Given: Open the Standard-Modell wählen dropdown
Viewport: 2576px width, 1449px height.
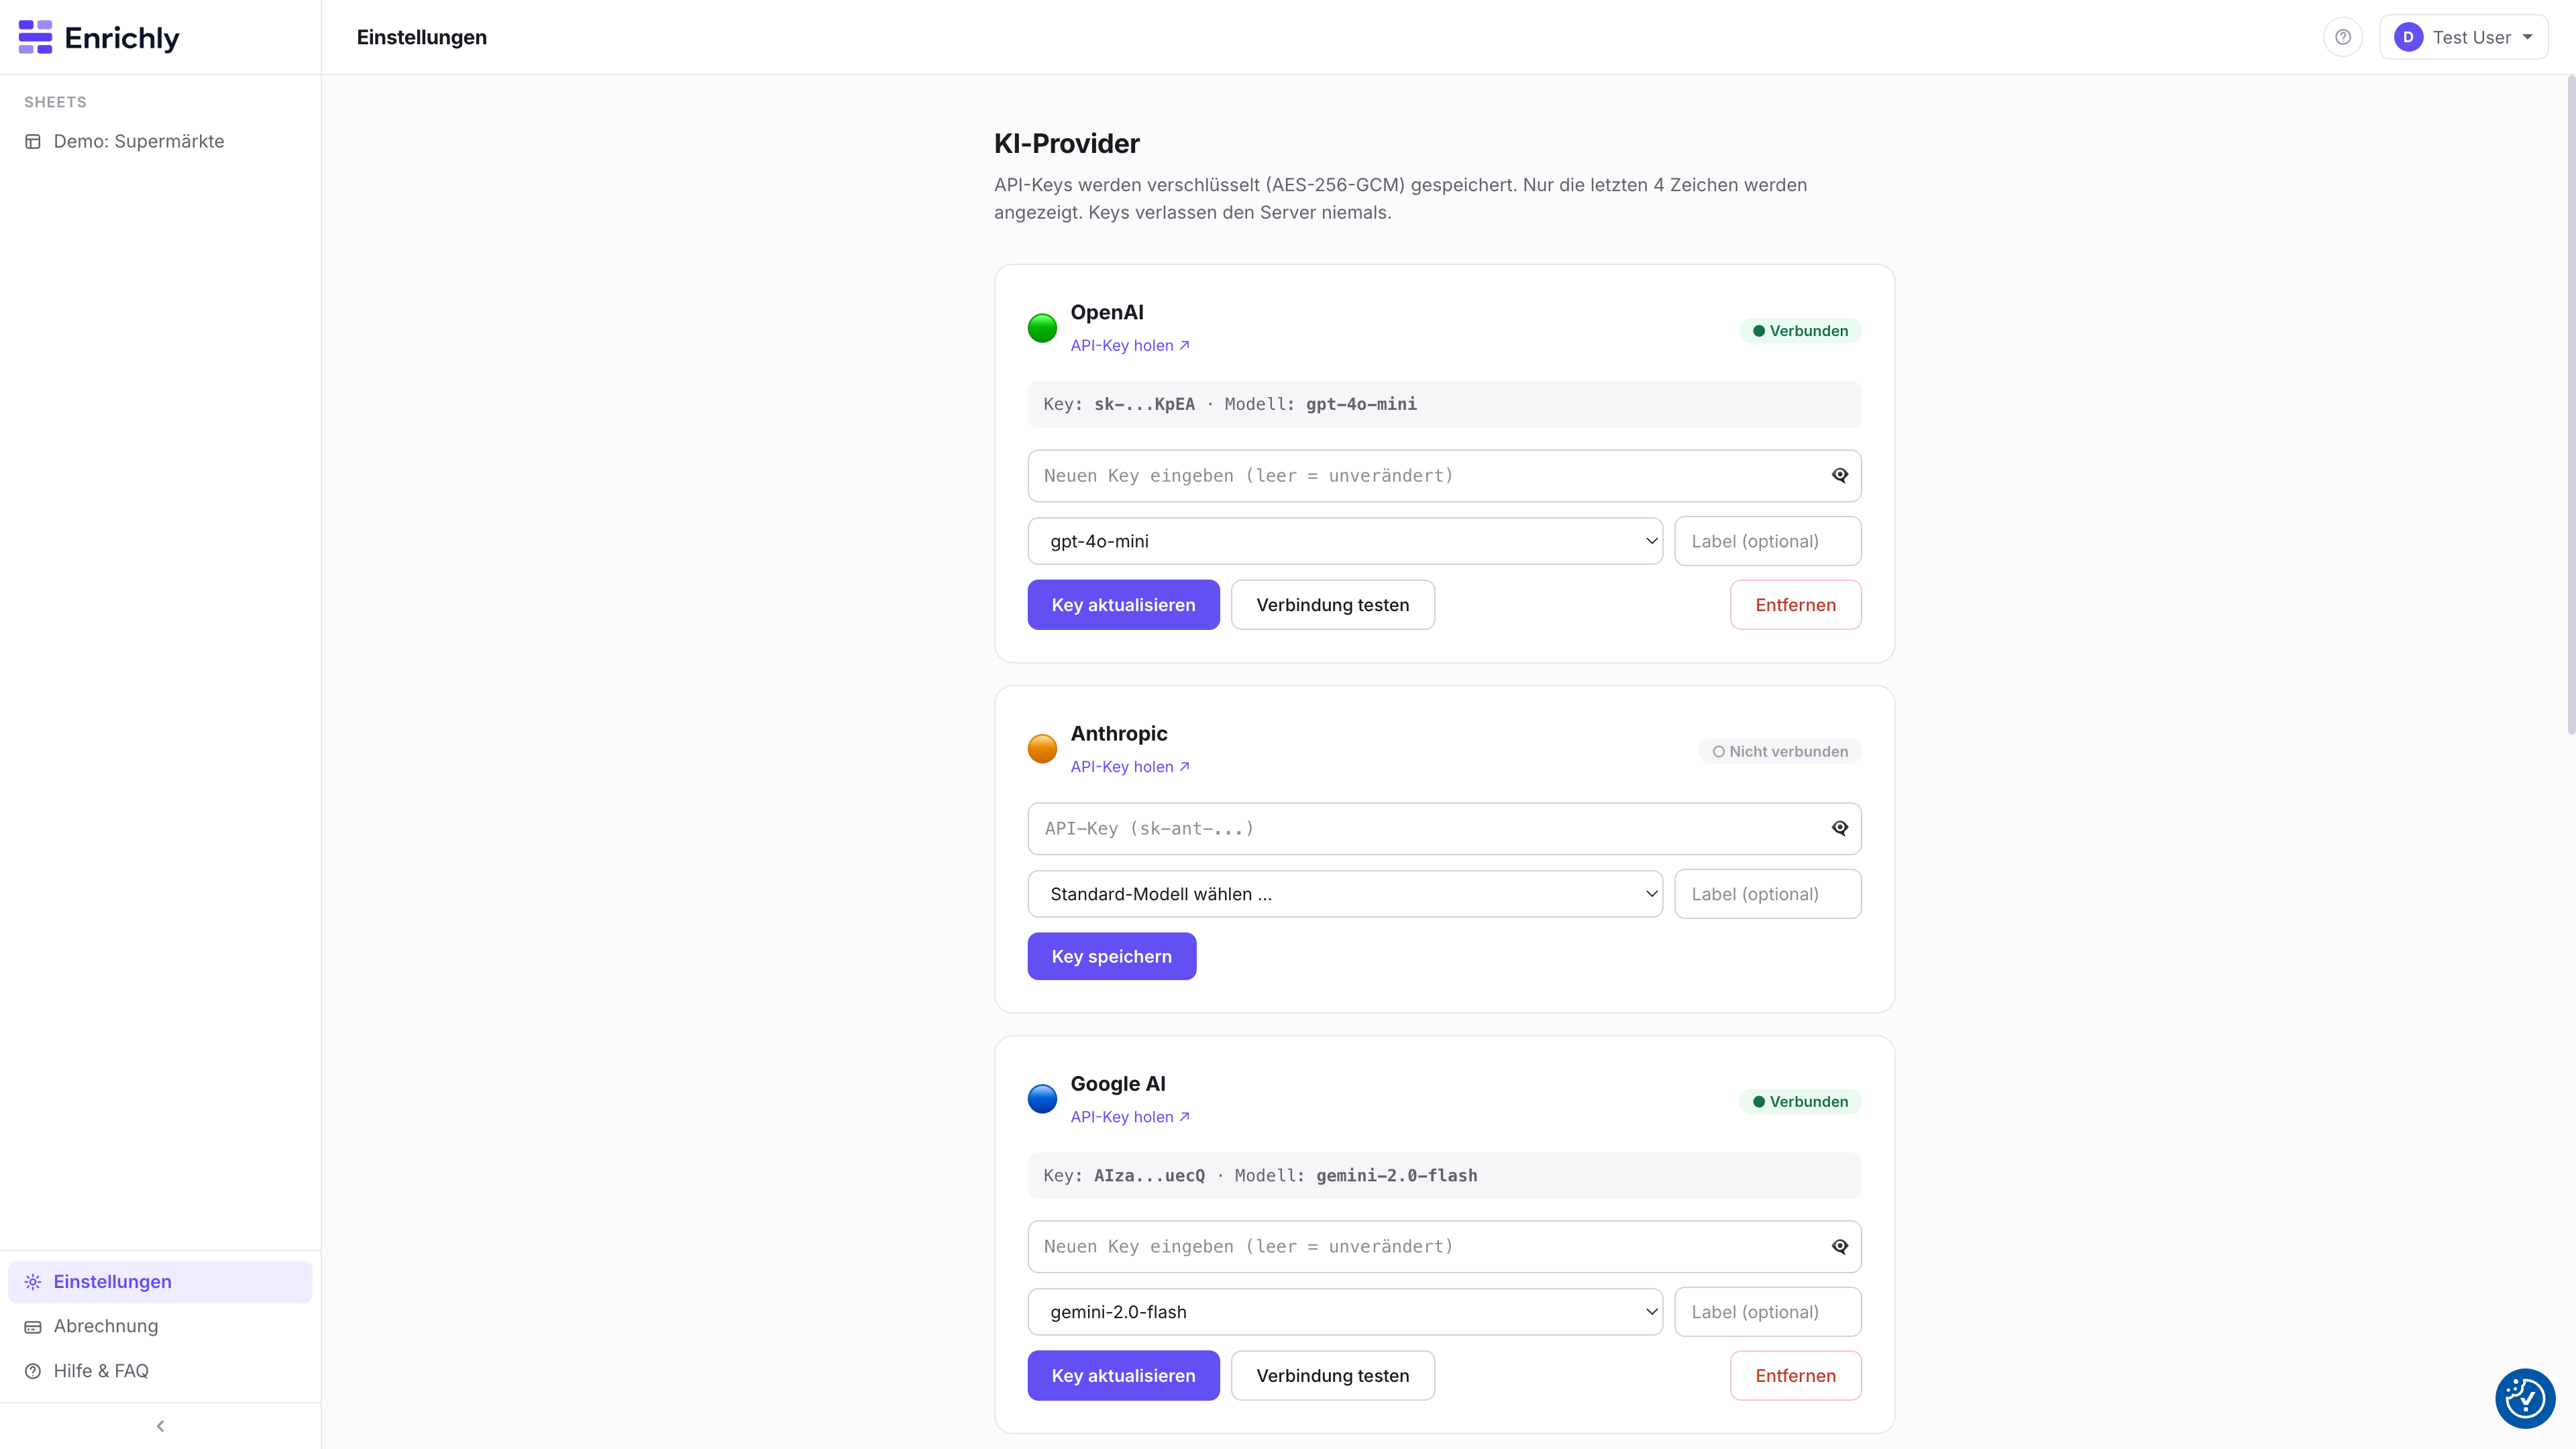Looking at the screenshot, I should 1345,894.
